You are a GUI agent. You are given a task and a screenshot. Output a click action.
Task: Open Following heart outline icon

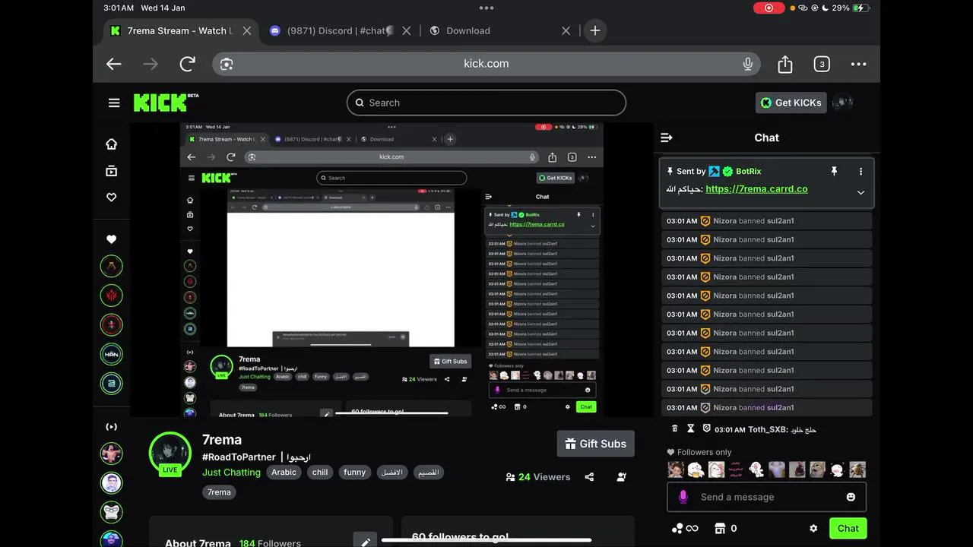[111, 197]
